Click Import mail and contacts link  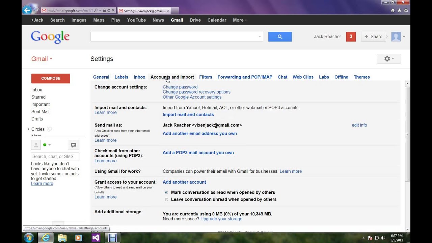point(188,115)
